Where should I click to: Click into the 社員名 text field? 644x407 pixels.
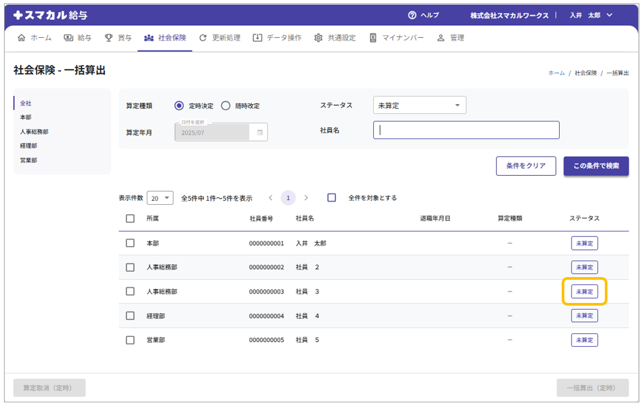pos(466,130)
